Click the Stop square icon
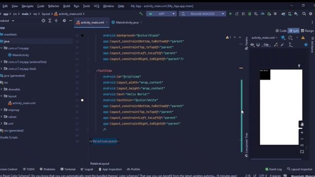 click(x=275, y=14)
